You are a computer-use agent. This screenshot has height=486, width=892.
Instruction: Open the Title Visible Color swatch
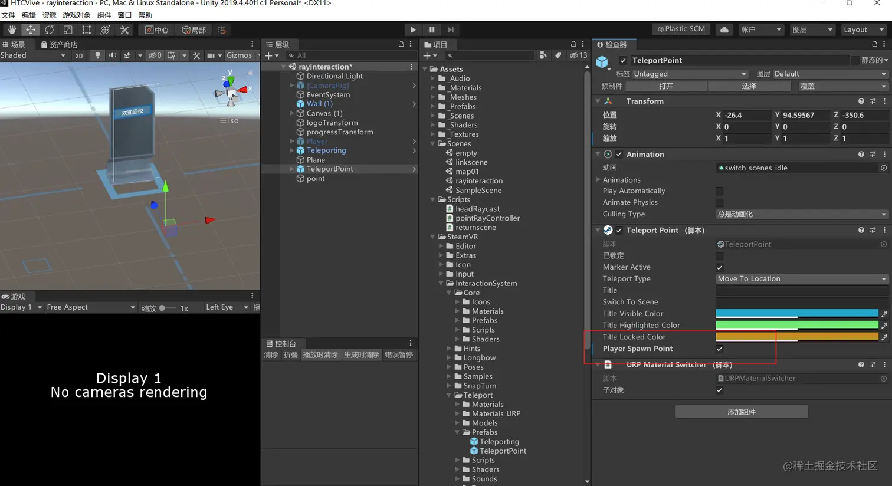797,314
